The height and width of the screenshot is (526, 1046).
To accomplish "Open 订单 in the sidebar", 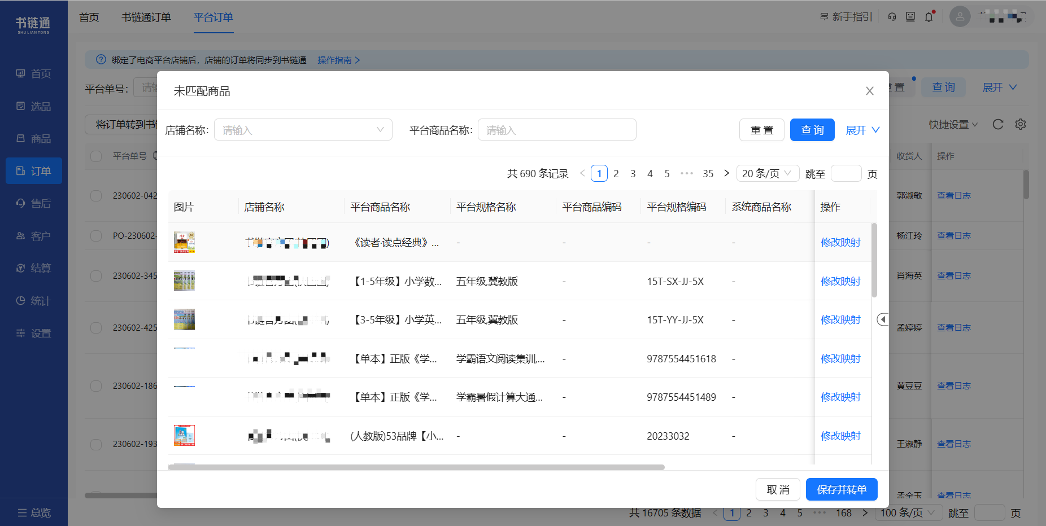I will tap(34, 171).
